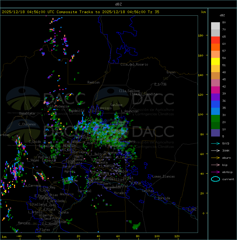237x240 pixels.
Task: Click the L_PAZ map label
Action: click(192, 210)
